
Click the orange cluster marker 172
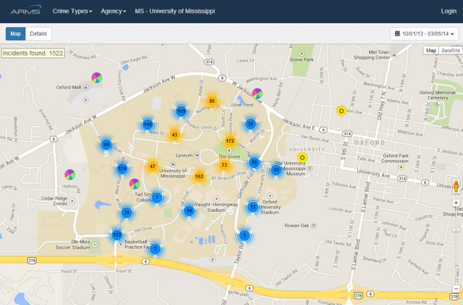pos(230,141)
